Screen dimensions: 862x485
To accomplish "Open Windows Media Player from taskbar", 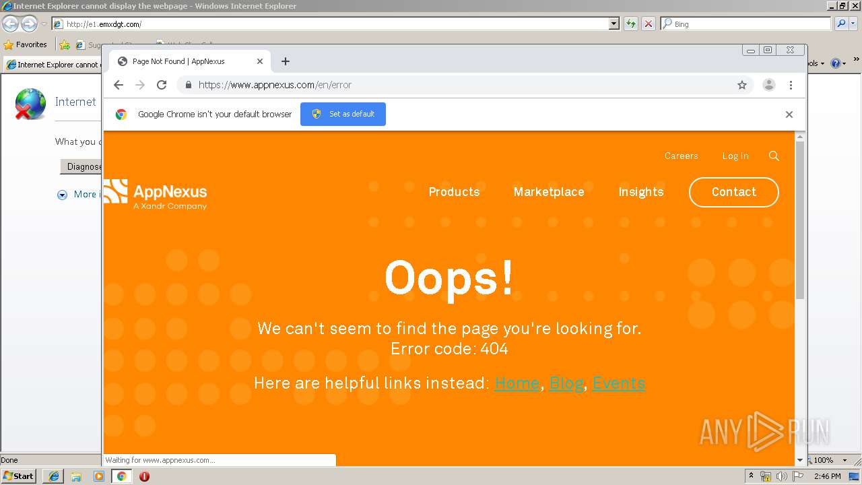I will click(x=99, y=476).
